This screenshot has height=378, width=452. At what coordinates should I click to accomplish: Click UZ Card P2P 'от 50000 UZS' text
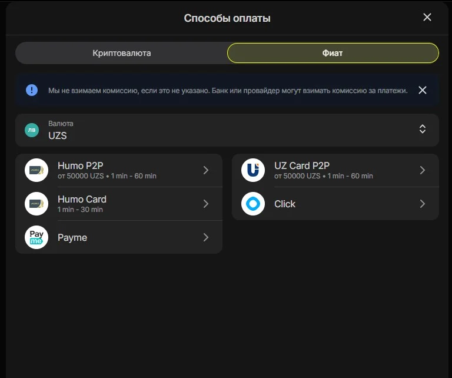(297, 176)
